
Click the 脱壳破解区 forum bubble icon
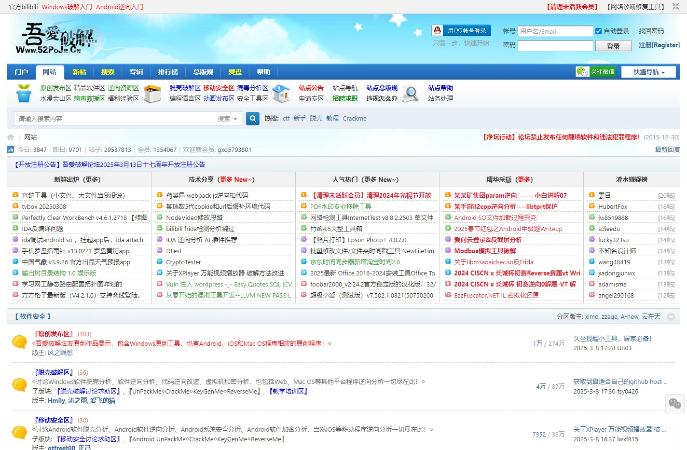(x=19, y=384)
